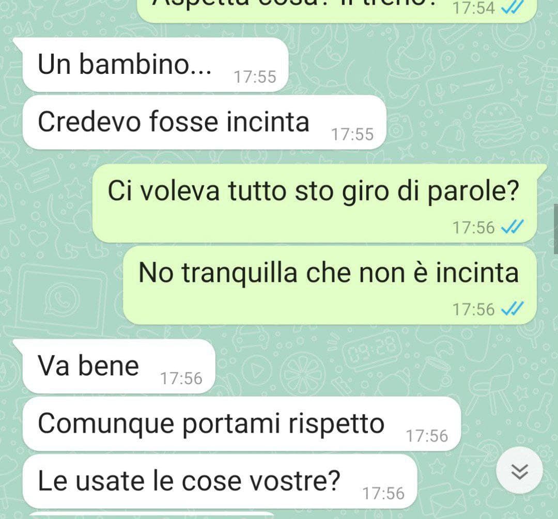This screenshot has height=519, width=558.
Task: Click the 17:56 timestamp beside 'Va bene'
Action: tap(181, 379)
